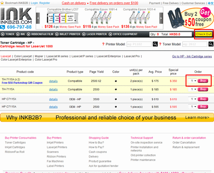Open the OFFICE EQUIPMENT menu
This screenshot has height=173, width=214.
(123, 34)
